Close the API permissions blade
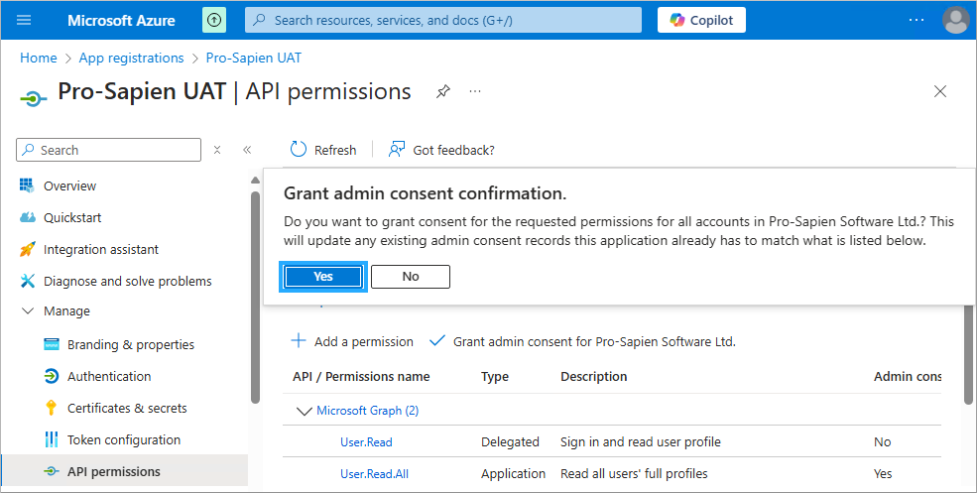The width and height of the screenshot is (977, 493). click(x=940, y=91)
